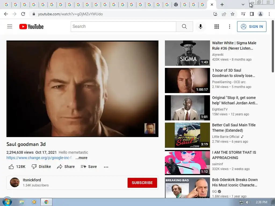Open the Windows Start button
The height and width of the screenshot is (206, 275).
(x=7, y=202)
